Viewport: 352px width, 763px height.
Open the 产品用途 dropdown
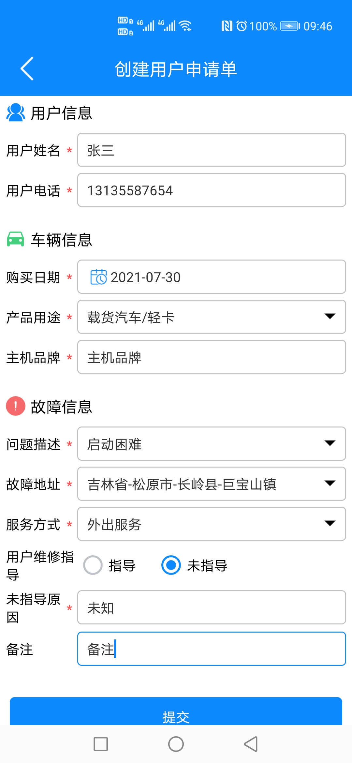pos(211,317)
